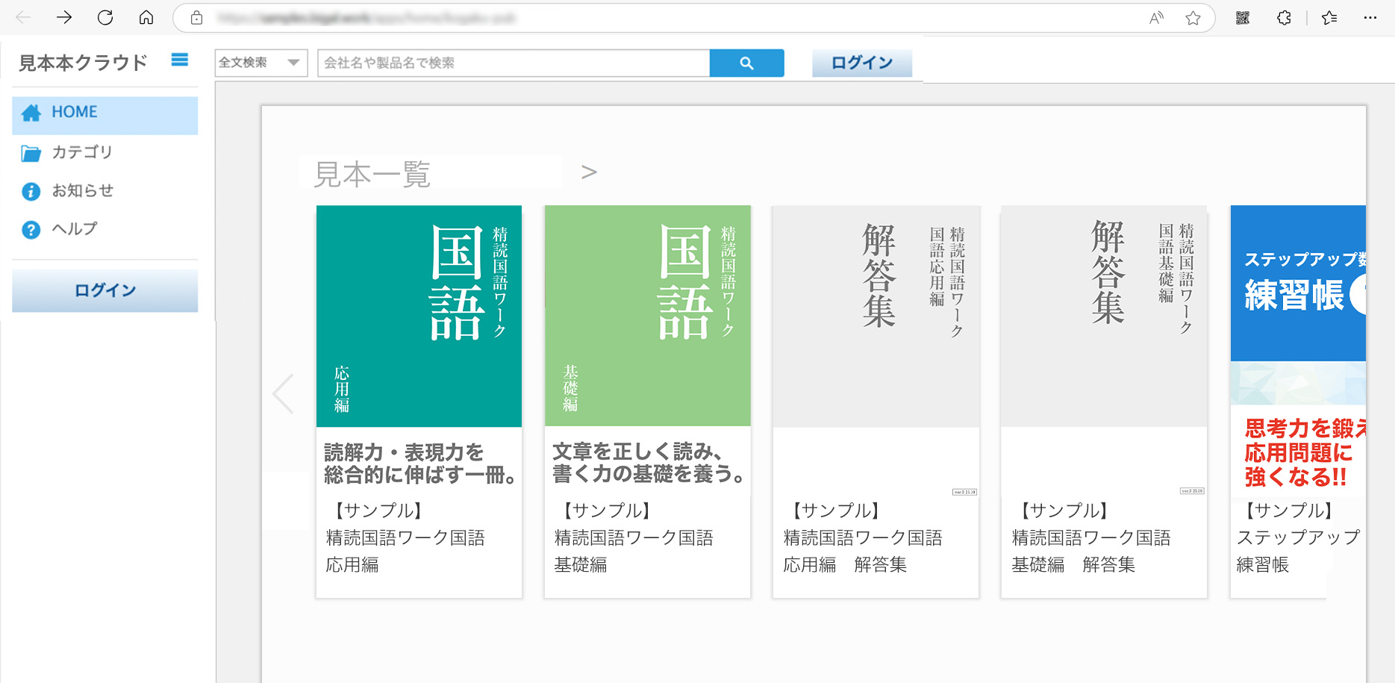Select HOME in the sidebar
This screenshot has width=1395, height=683.
pos(104,113)
